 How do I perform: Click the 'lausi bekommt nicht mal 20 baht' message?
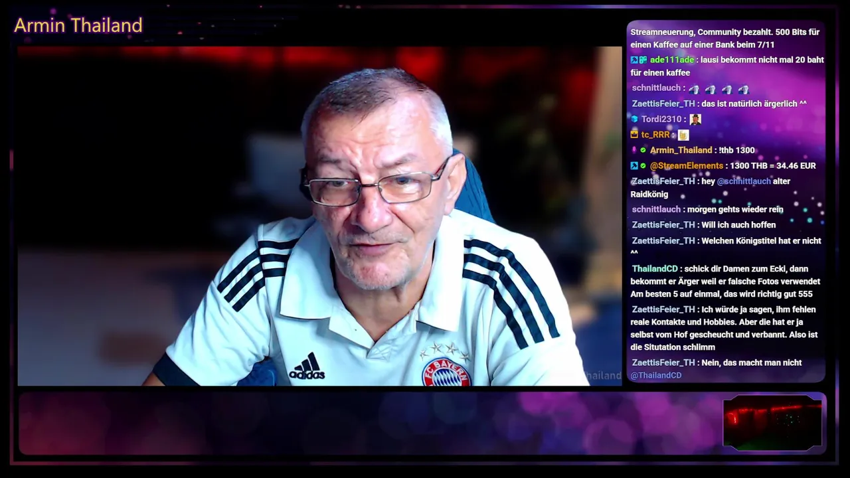[x=727, y=66]
